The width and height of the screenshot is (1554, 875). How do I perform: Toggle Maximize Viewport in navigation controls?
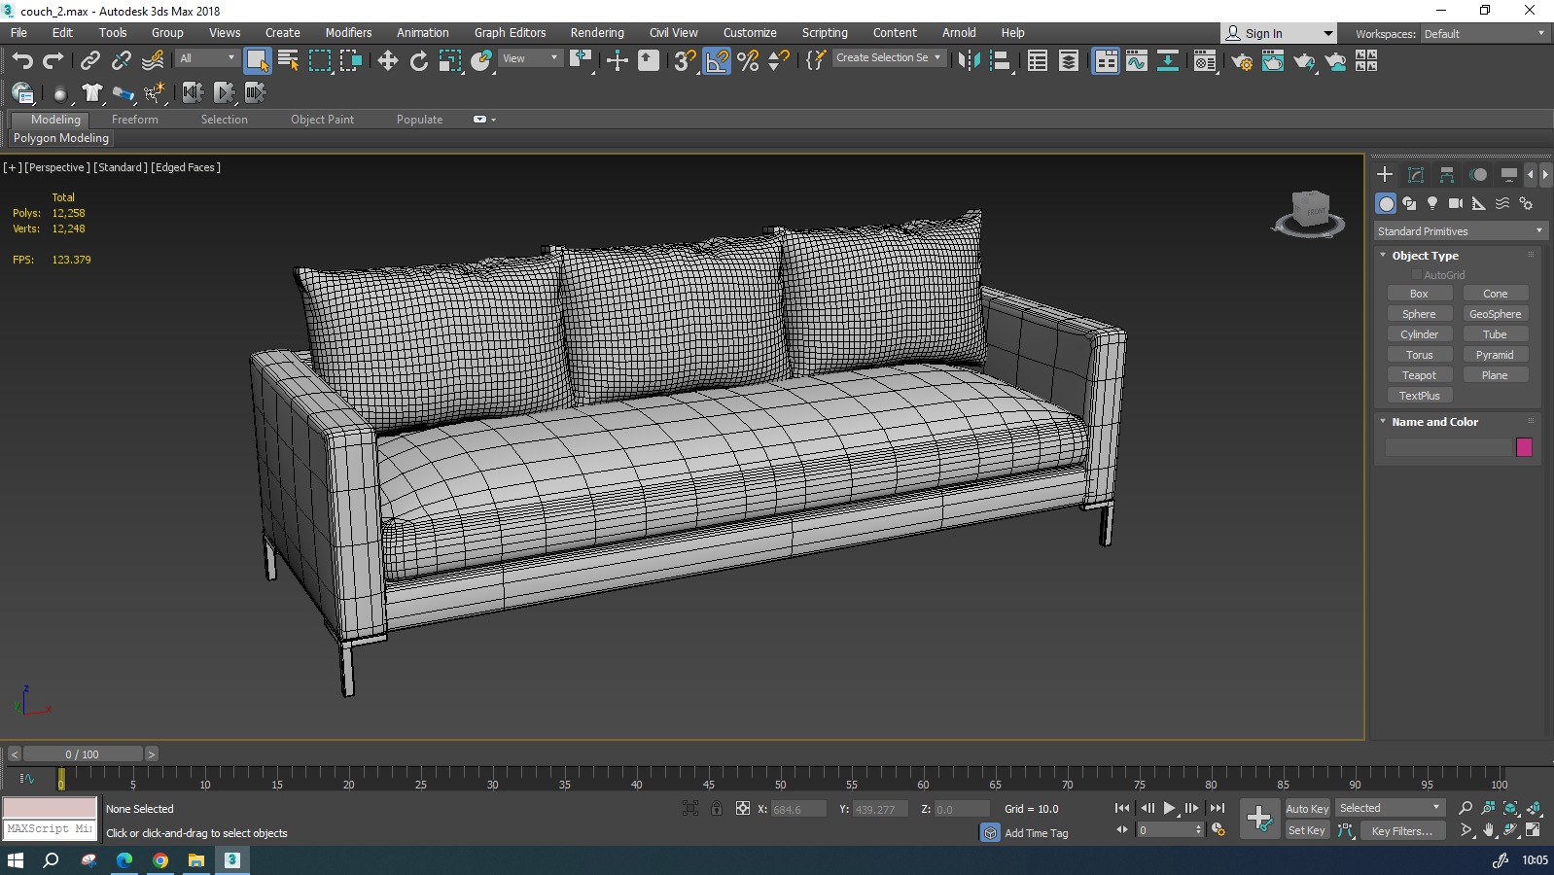point(1534,830)
